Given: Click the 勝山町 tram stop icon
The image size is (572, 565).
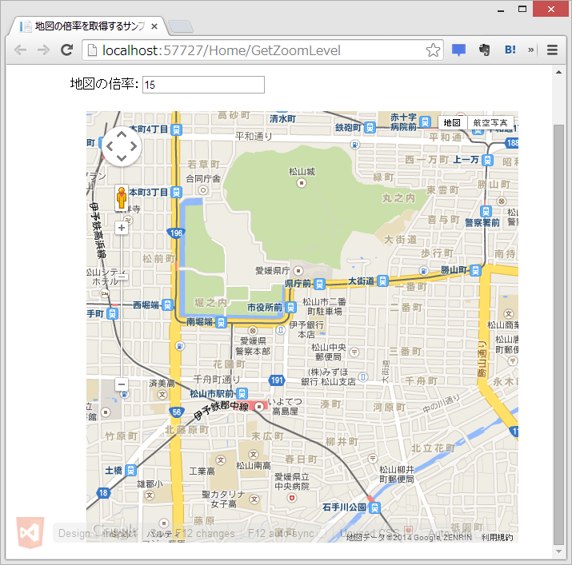Looking at the screenshot, I should [x=475, y=270].
